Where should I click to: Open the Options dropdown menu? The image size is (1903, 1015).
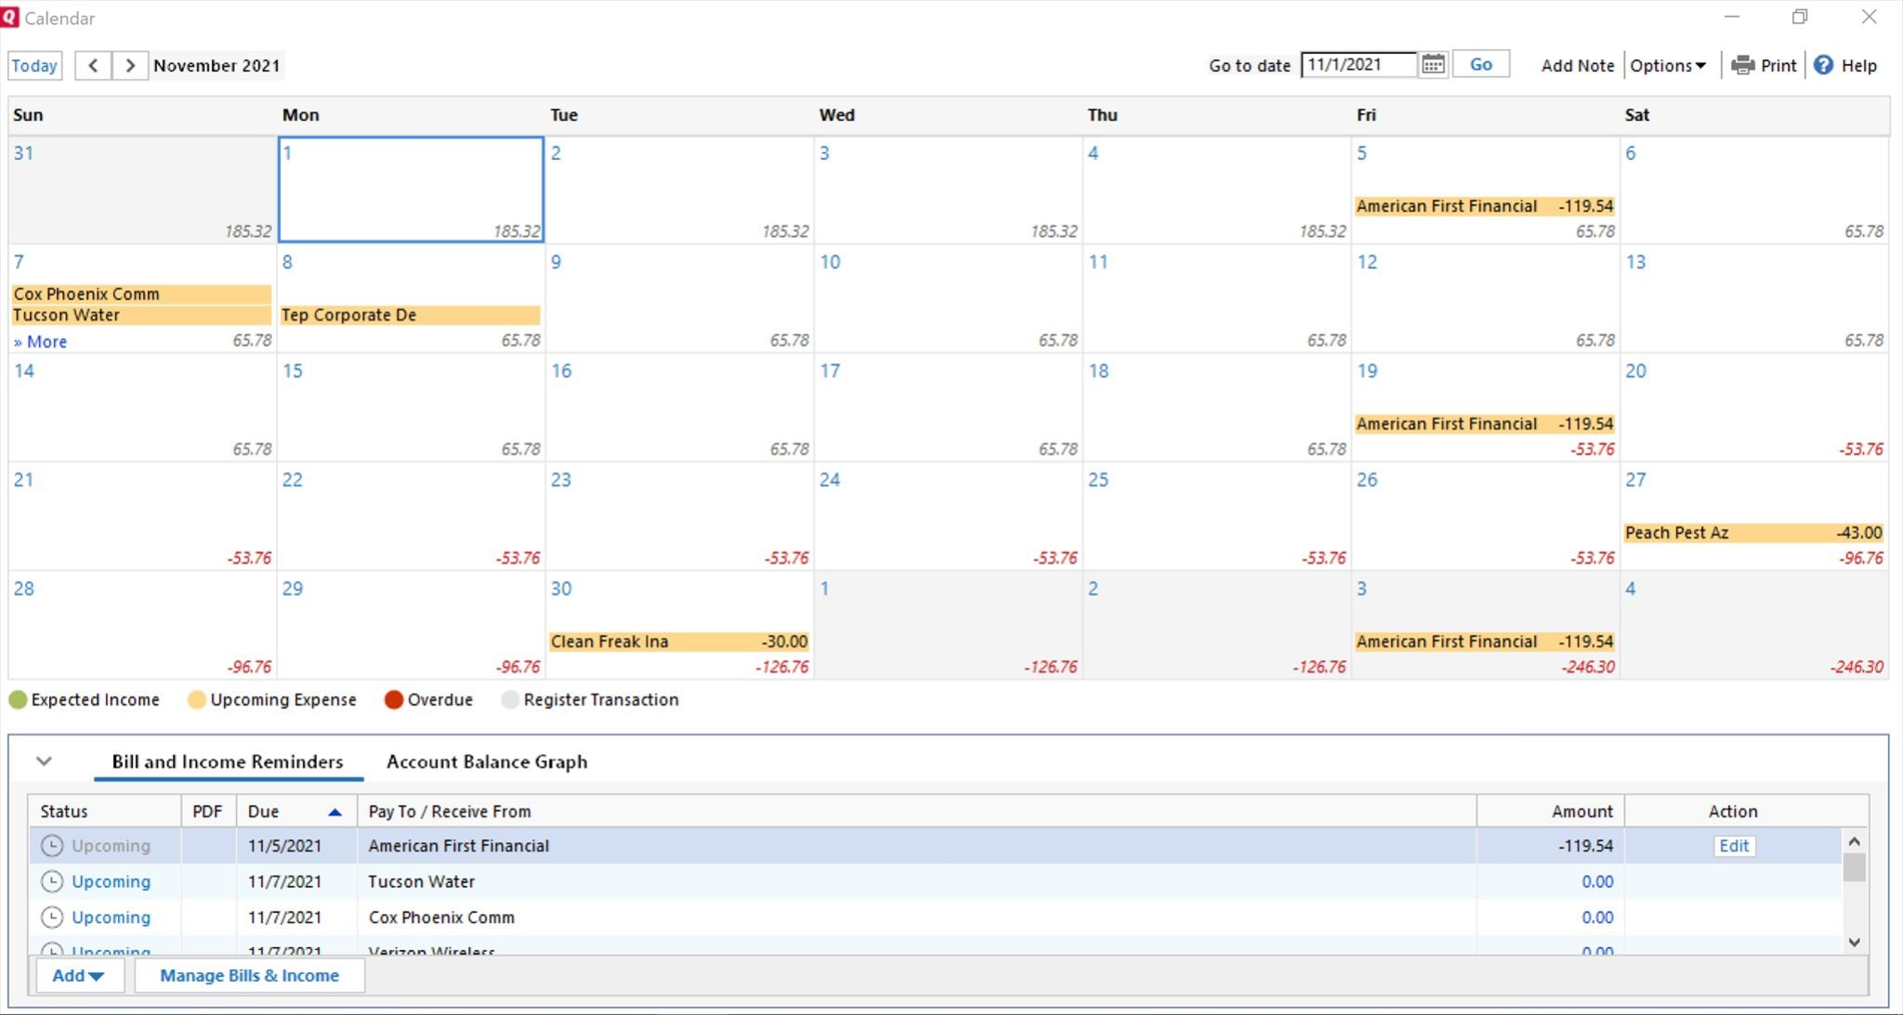coord(1667,65)
